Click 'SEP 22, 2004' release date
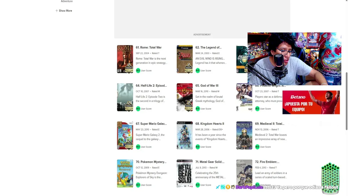This screenshot has height=196, width=348. pyautogui.click(x=142, y=53)
